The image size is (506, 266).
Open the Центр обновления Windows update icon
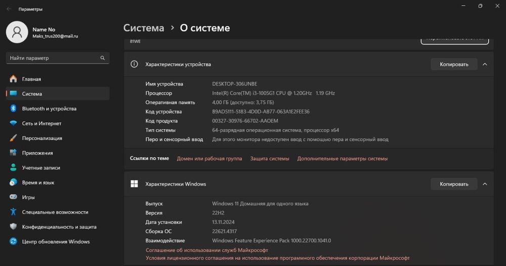13,242
